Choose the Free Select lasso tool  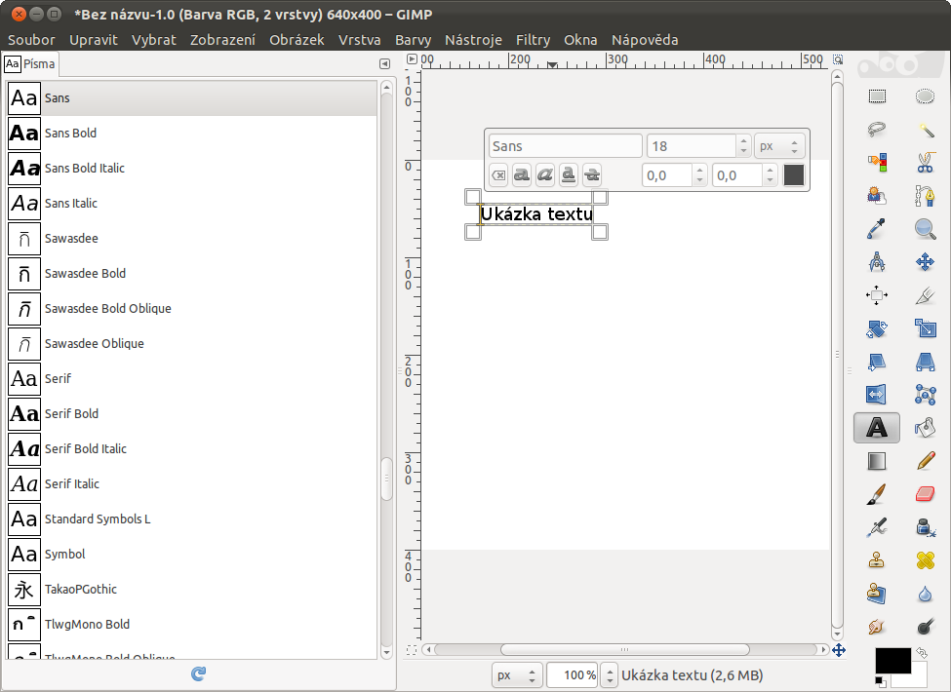coord(877,129)
